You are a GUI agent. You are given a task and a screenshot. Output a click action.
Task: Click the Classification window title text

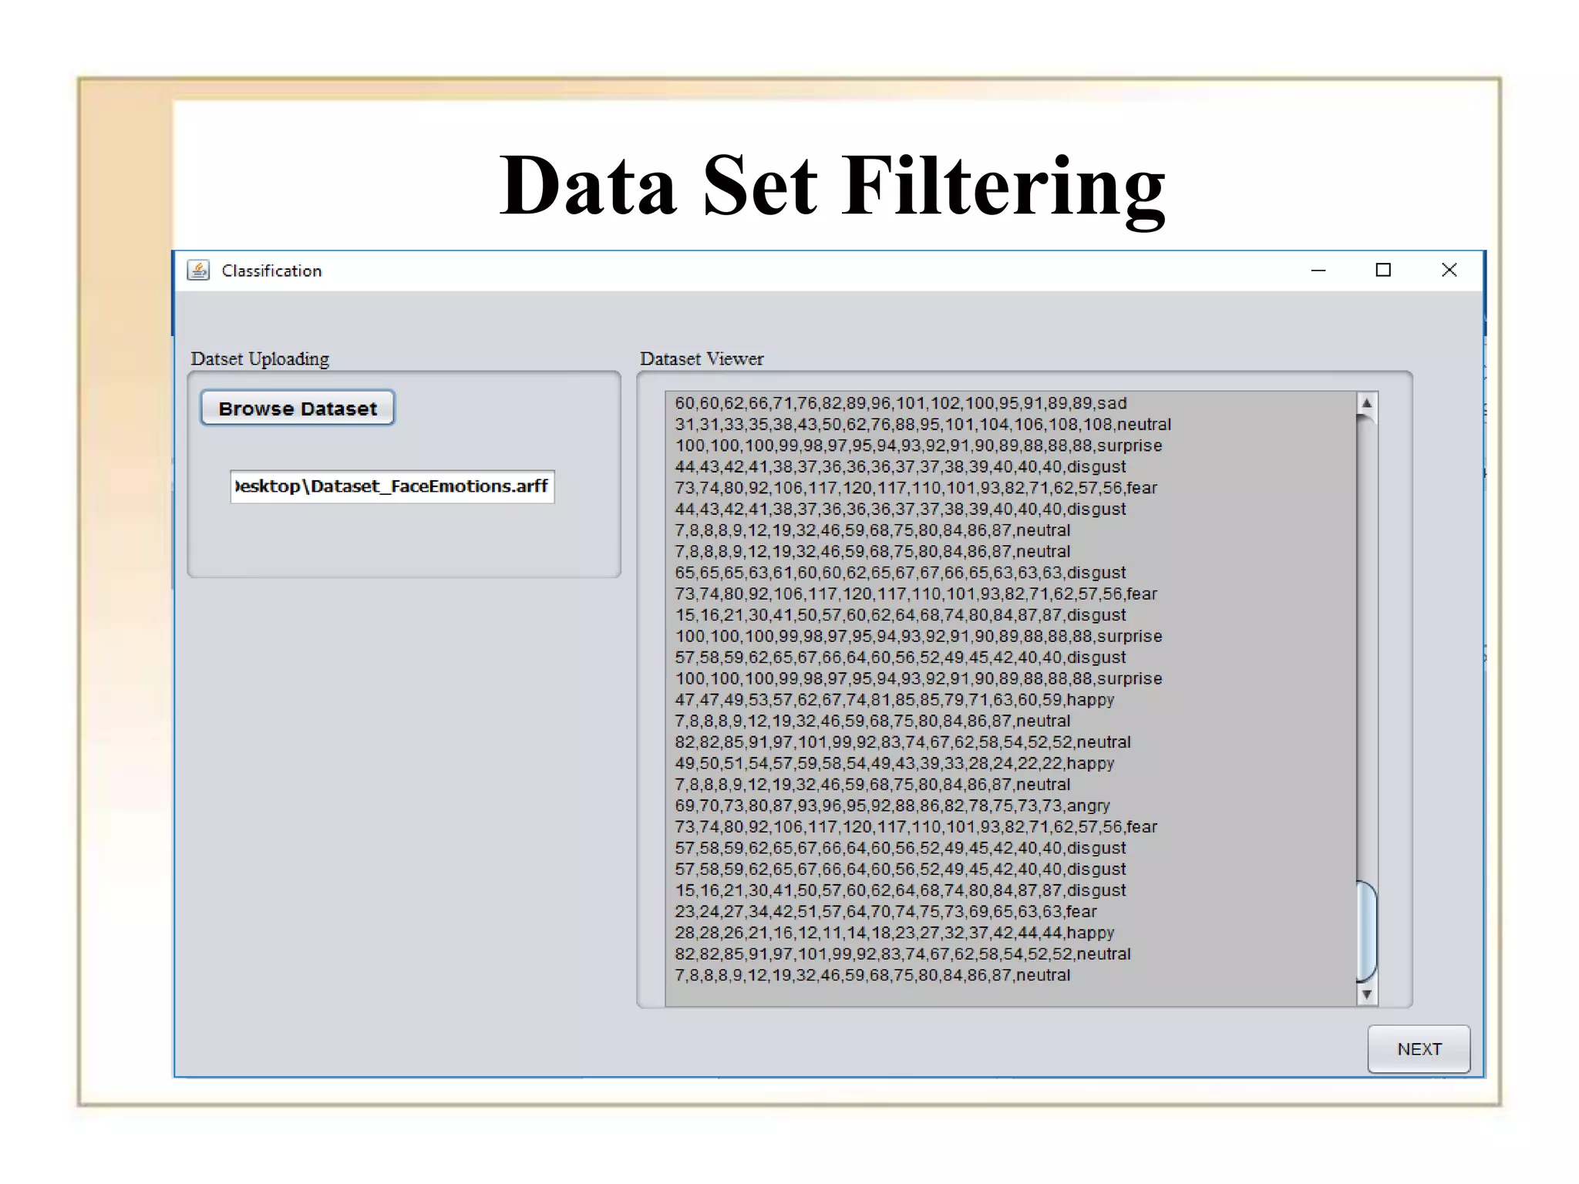(271, 271)
